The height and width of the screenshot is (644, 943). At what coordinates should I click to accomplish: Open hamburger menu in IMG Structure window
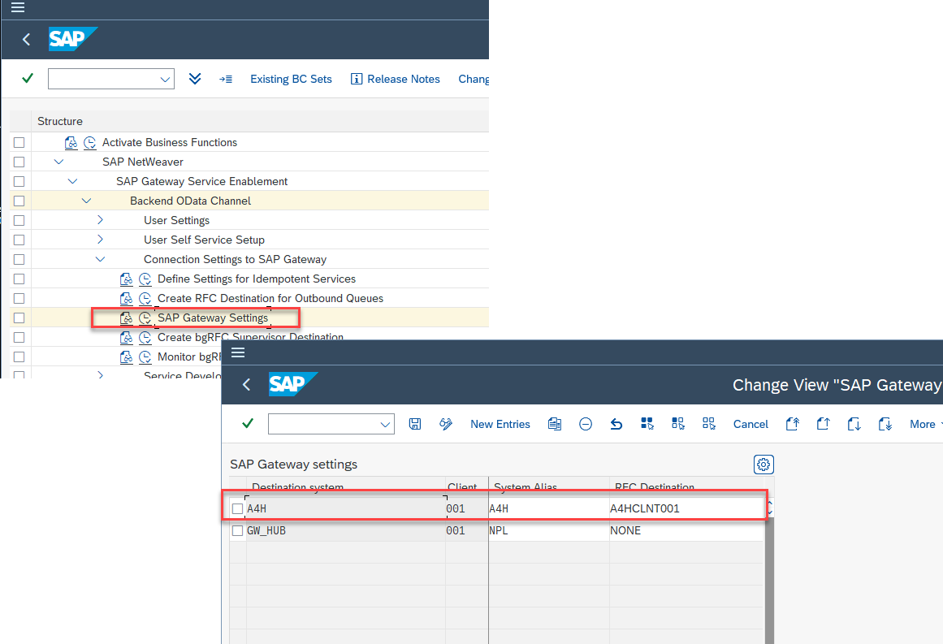tap(18, 7)
